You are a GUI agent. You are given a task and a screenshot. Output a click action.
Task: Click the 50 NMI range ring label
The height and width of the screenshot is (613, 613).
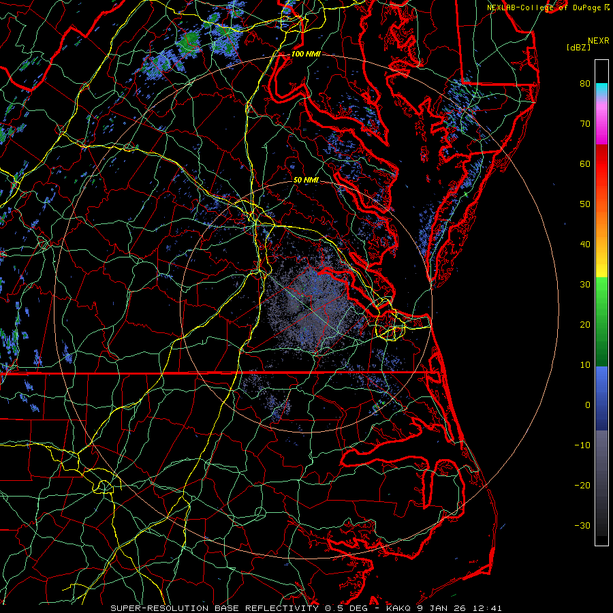pos(306,180)
